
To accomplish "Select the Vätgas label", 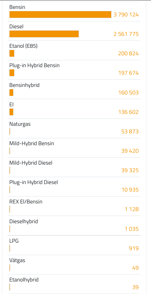I will pos(17,260).
